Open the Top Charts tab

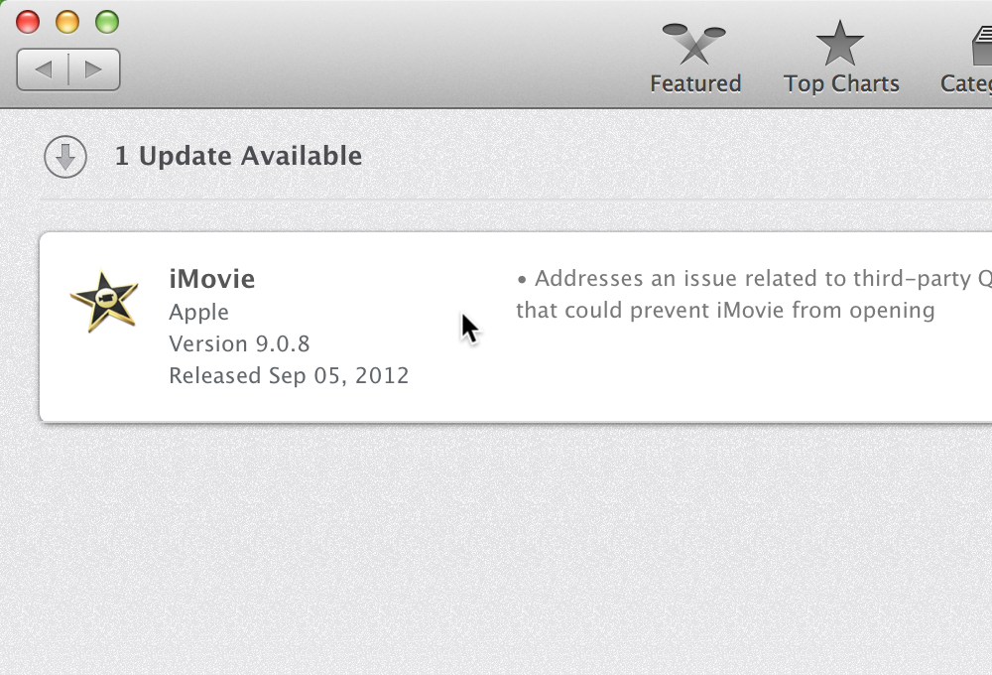click(841, 58)
